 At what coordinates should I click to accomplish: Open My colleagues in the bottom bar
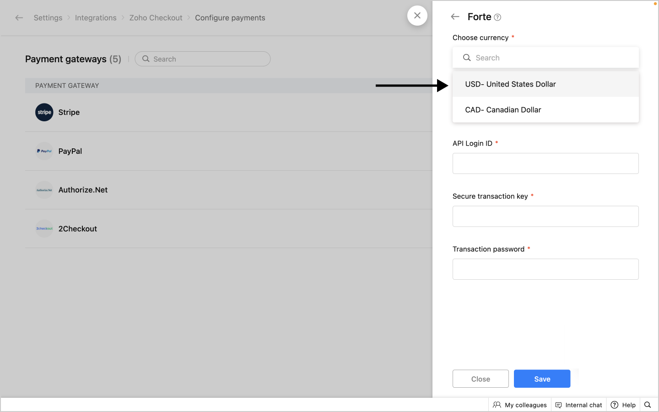[x=520, y=405]
